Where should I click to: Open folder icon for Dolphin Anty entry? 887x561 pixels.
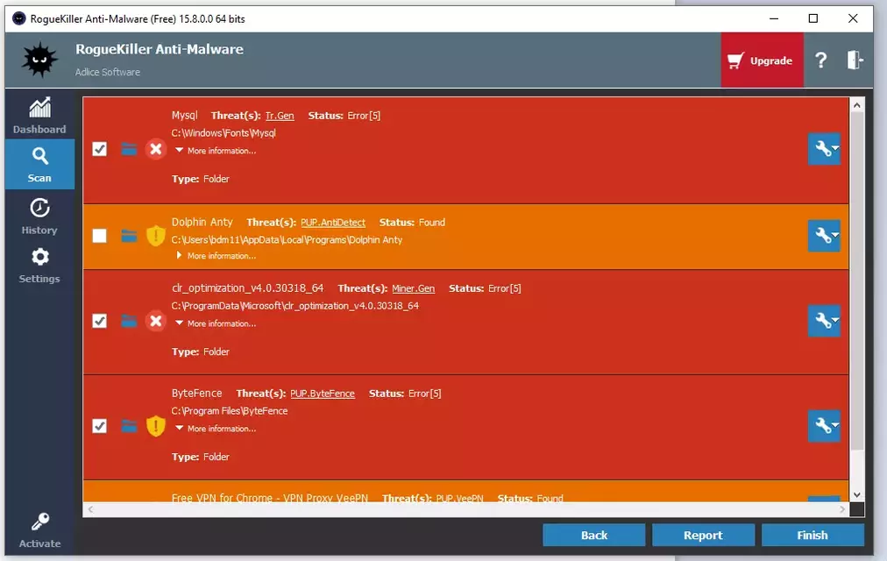(x=129, y=236)
